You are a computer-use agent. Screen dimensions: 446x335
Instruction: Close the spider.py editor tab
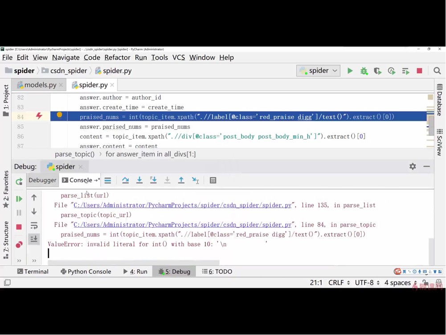tap(112, 85)
